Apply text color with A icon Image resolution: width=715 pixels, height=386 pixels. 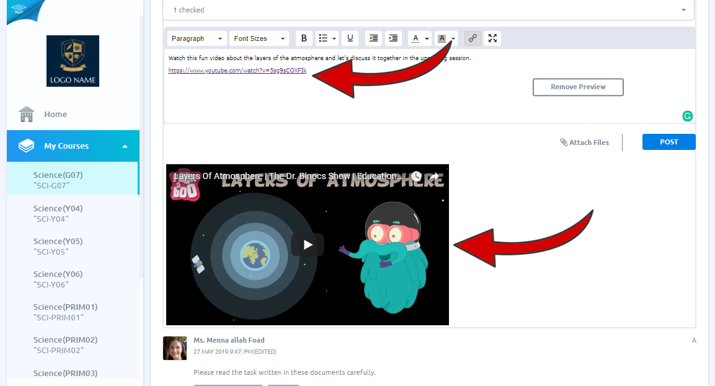(x=415, y=38)
